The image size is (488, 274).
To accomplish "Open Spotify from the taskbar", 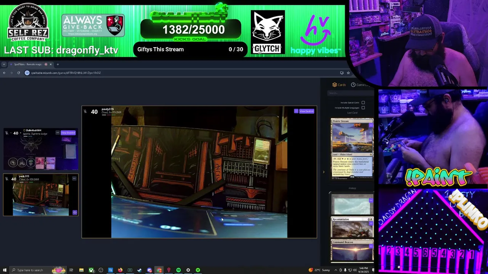I will point(178,270).
